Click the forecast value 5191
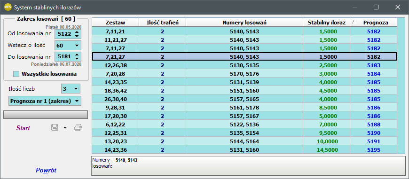Image resolution: width=409 pixels, height=179 pixels. [x=374, y=141]
